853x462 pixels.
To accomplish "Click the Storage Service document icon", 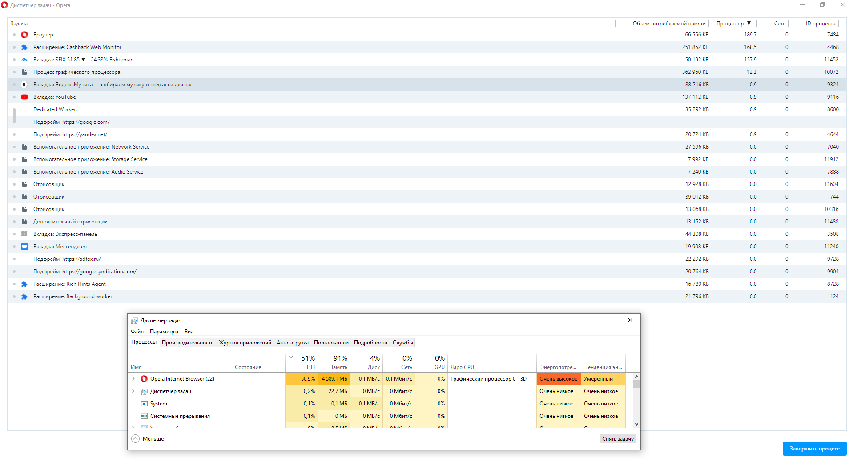I will click(24, 159).
